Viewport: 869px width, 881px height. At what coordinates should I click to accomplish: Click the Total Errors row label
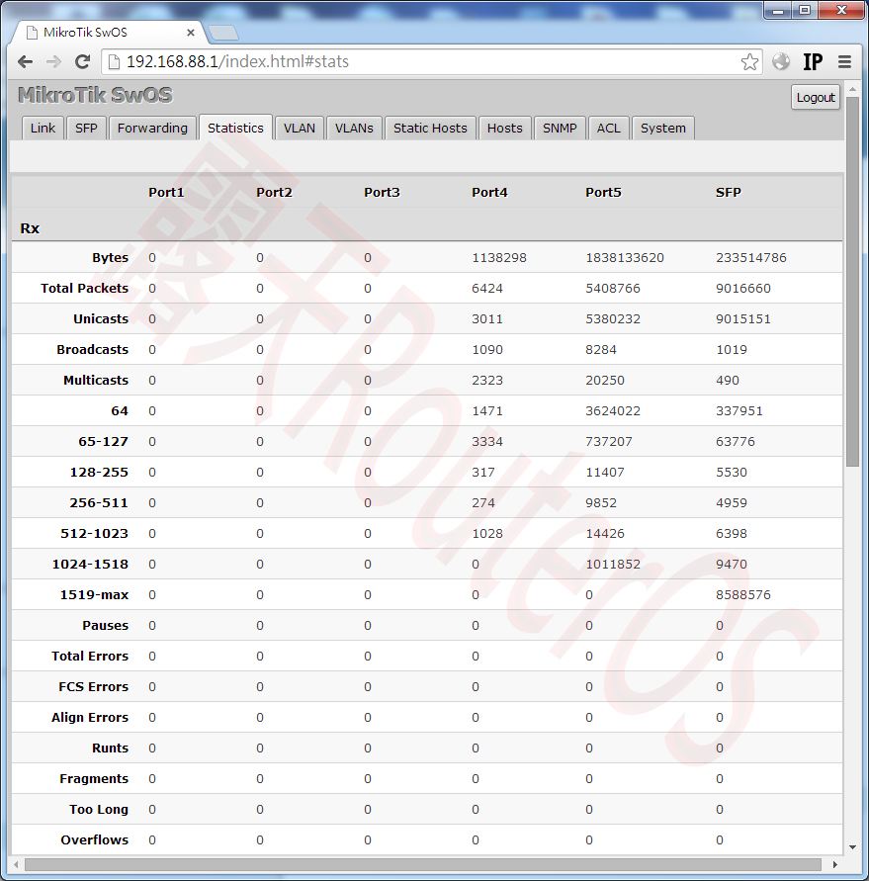pos(90,656)
